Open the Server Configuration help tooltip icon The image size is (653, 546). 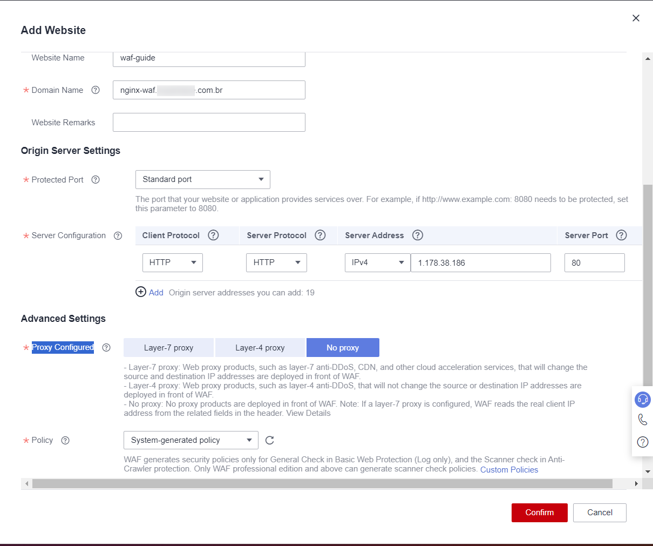(x=118, y=235)
